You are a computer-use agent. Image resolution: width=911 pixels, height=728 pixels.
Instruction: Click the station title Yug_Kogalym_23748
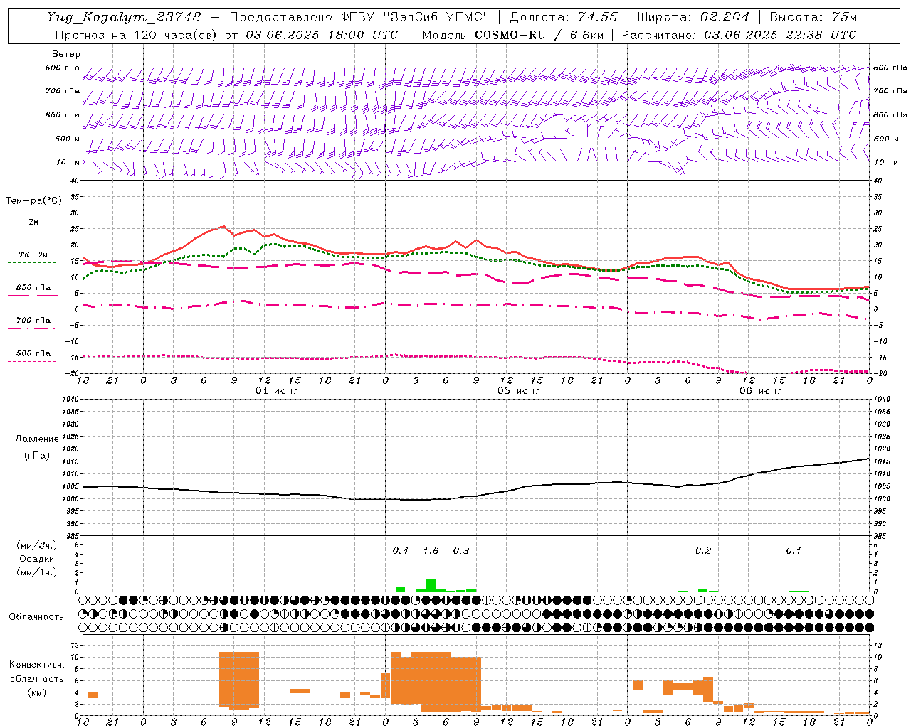coord(124,16)
